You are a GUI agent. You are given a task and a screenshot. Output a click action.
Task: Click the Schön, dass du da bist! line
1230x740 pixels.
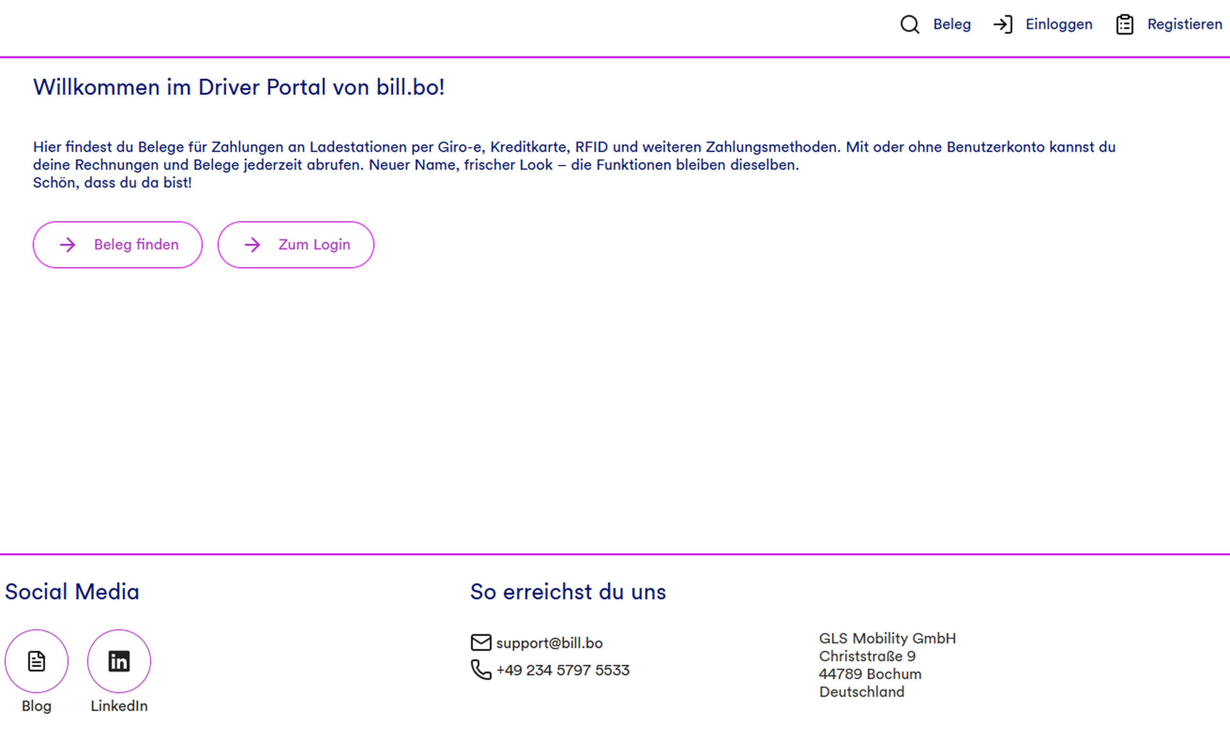pos(112,183)
